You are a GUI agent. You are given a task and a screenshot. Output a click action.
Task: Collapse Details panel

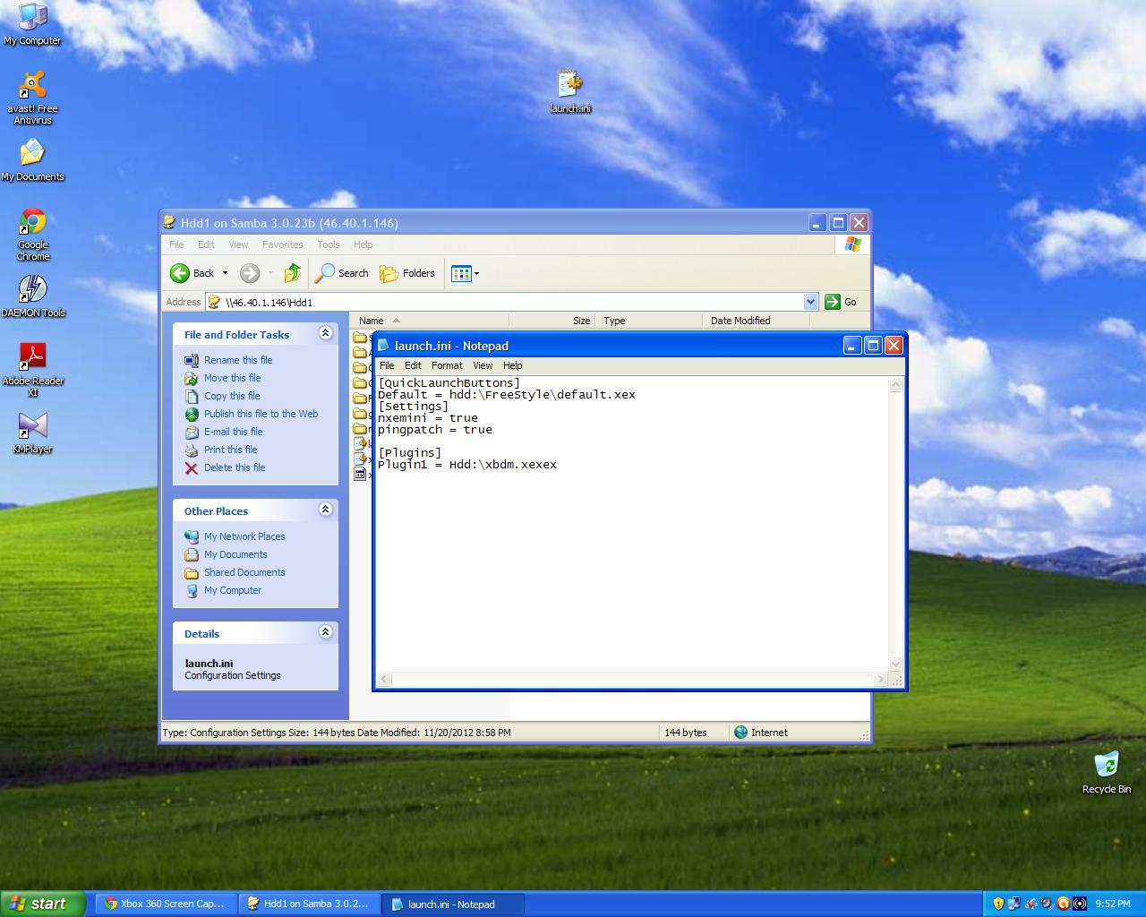325,632
